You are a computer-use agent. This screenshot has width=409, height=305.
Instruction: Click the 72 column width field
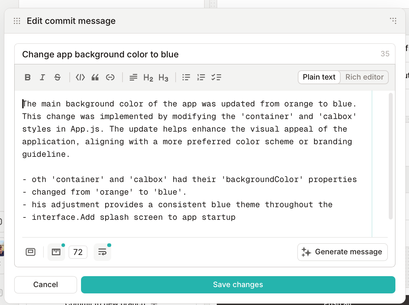[x=78, y=252]
